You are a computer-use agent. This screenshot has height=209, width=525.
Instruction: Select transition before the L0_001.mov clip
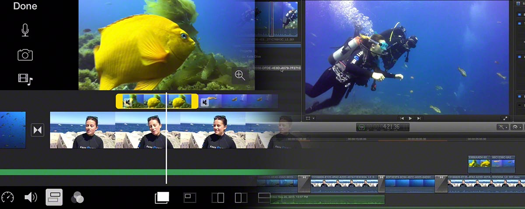(441, 184)
